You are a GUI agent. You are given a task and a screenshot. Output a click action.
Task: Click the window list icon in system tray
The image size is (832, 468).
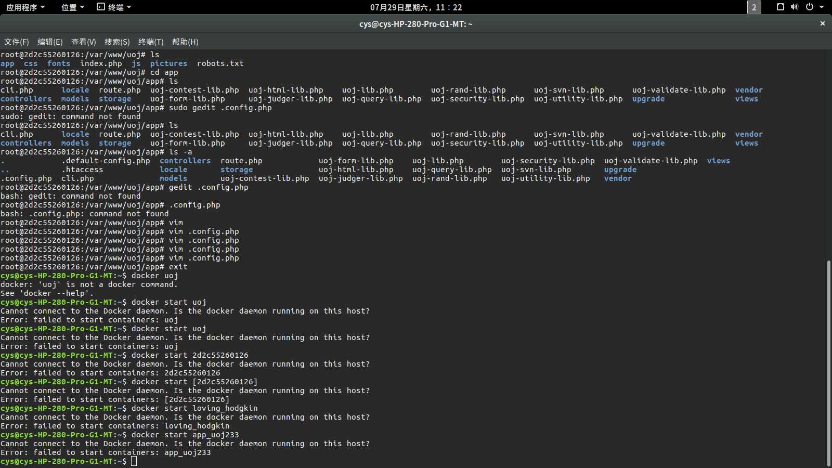pyautogui.click(x=780, y=7)
